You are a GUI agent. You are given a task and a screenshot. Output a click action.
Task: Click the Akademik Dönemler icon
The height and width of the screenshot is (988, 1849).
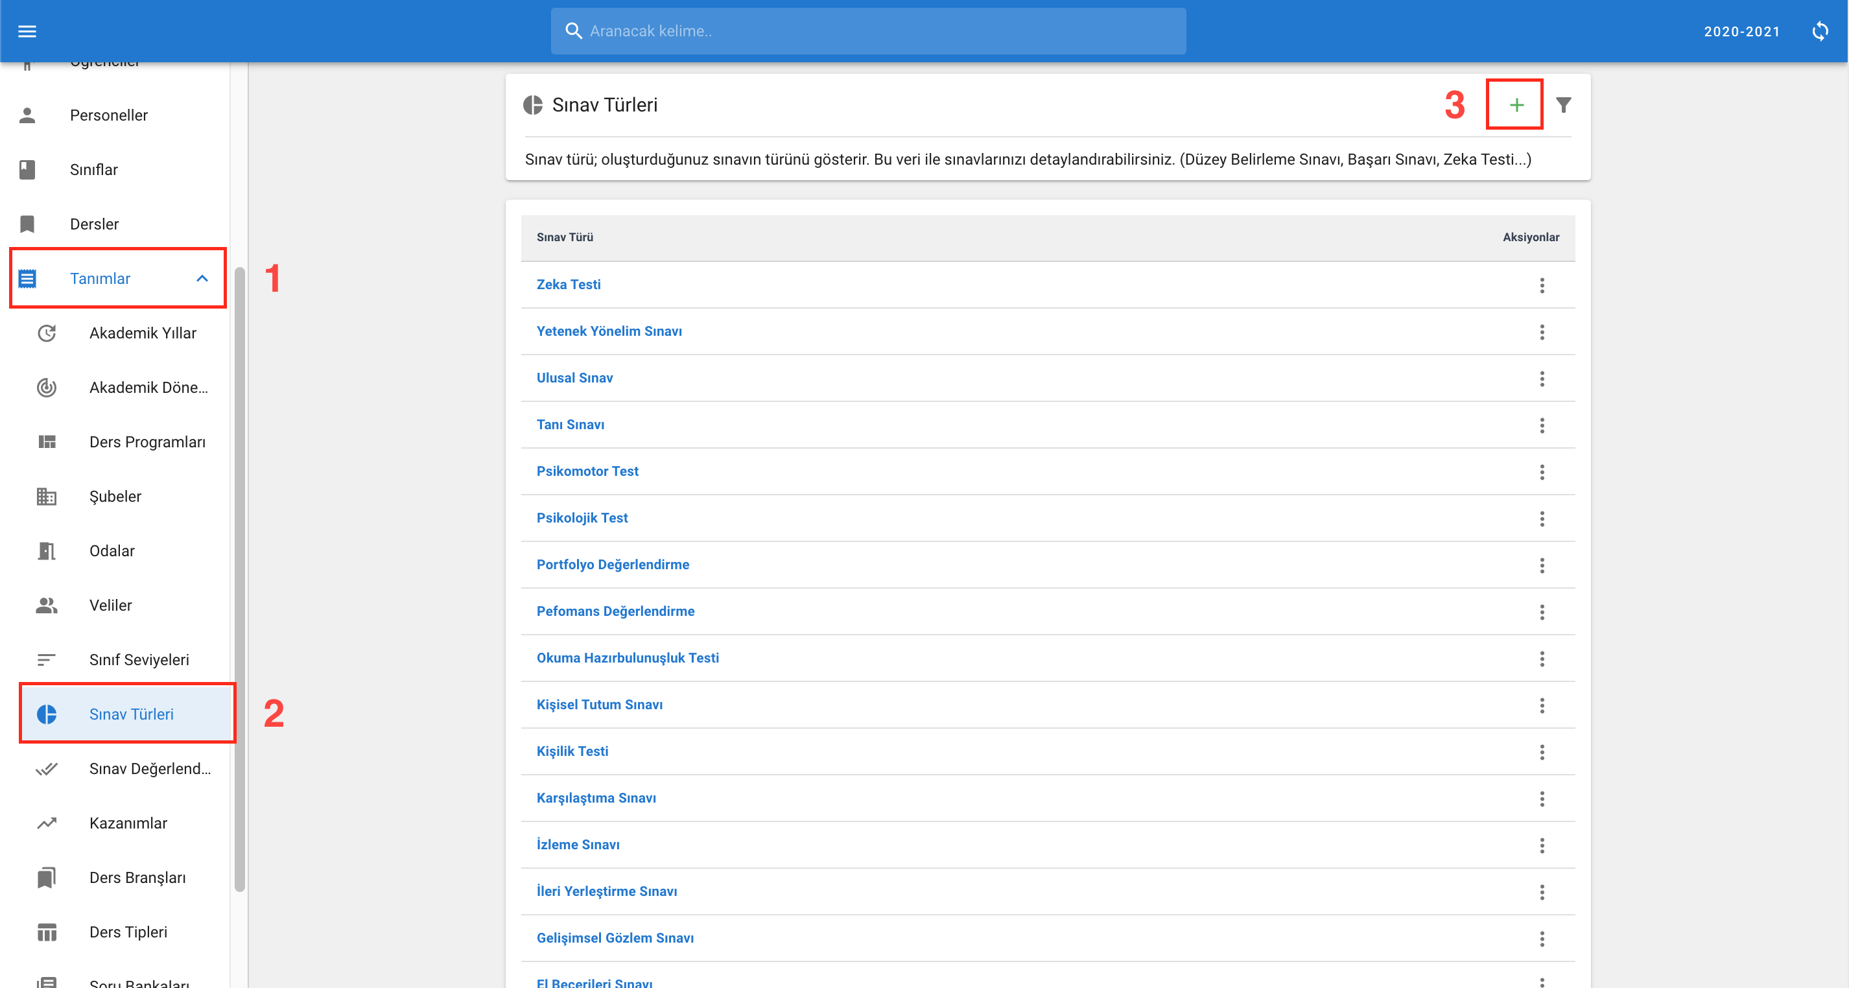coord(47,388)
